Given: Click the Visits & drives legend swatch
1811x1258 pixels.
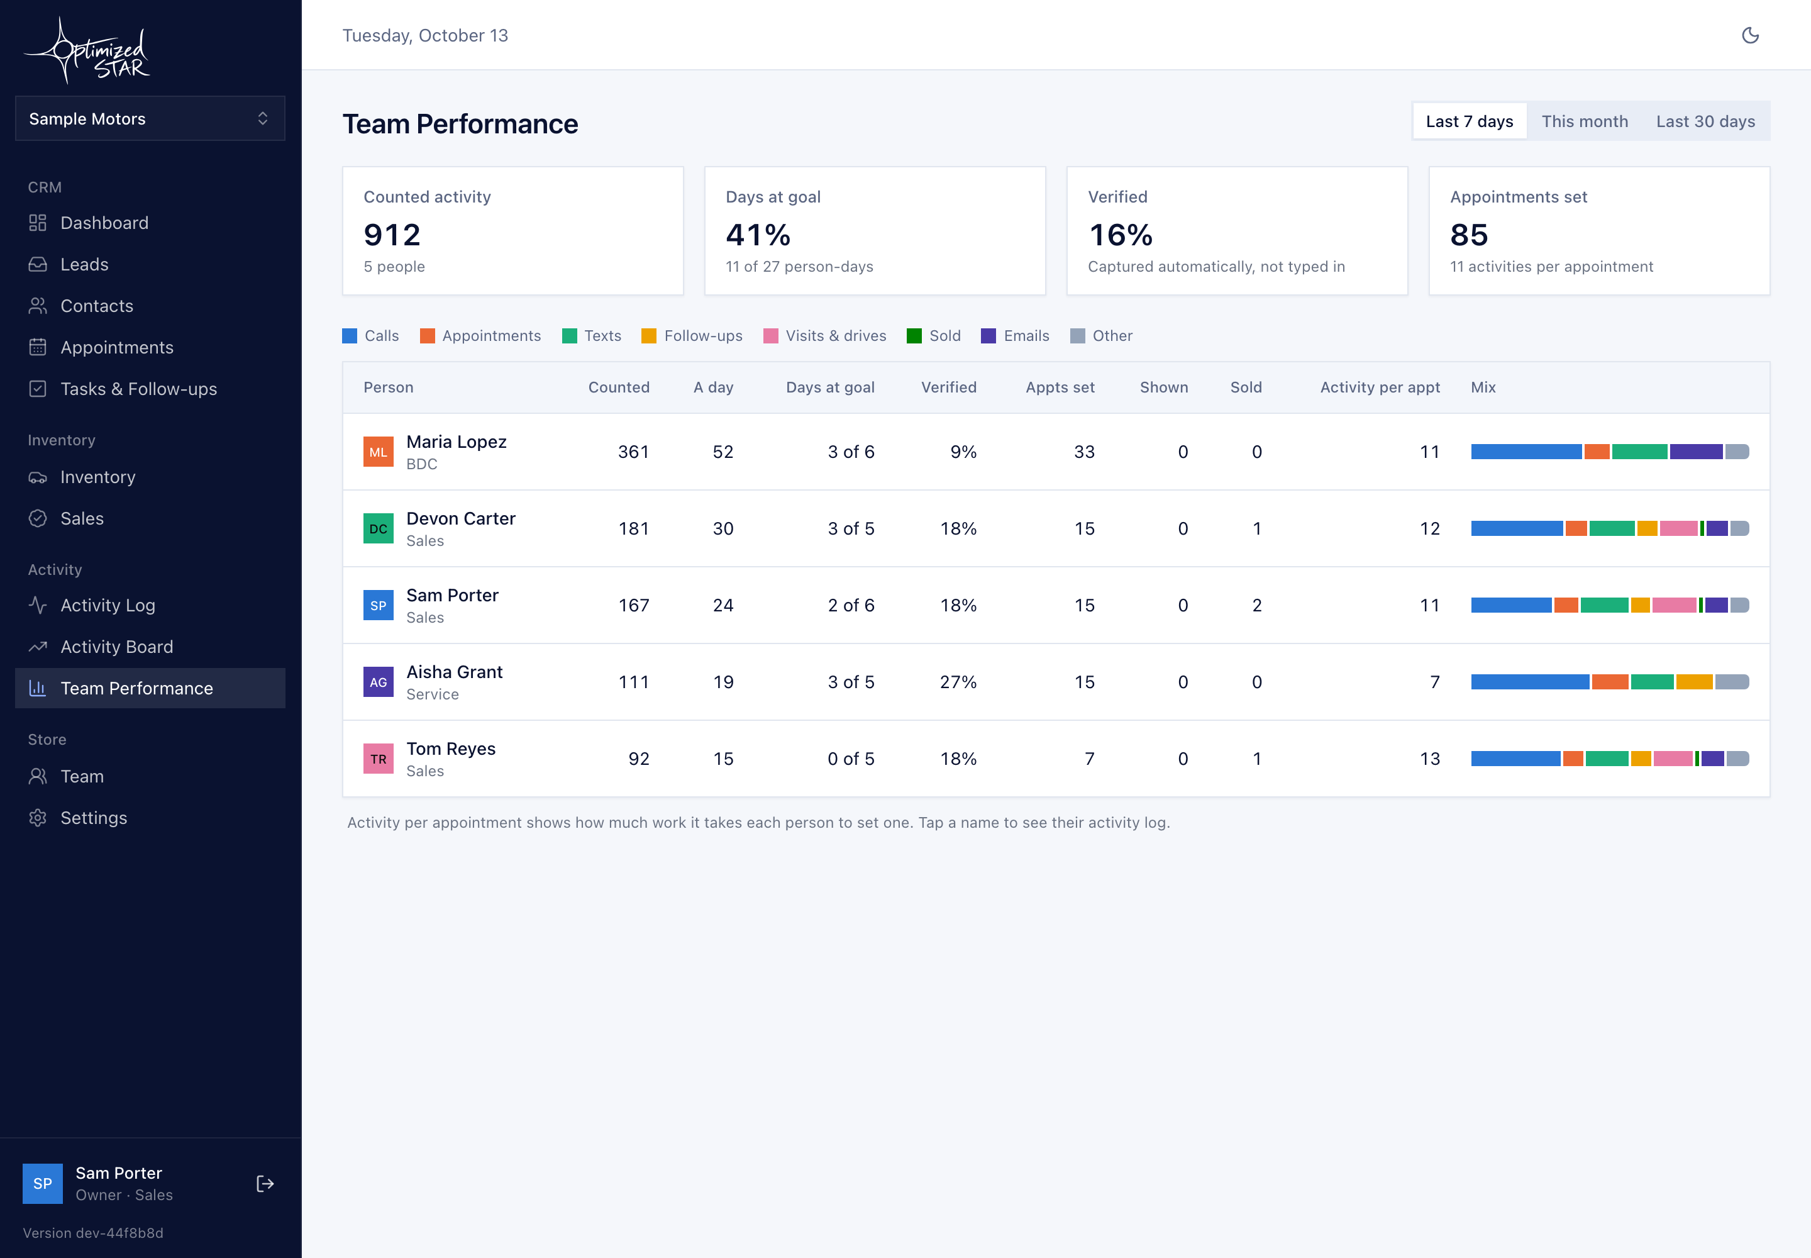Looking at the screenshot, I should (771, 337).
